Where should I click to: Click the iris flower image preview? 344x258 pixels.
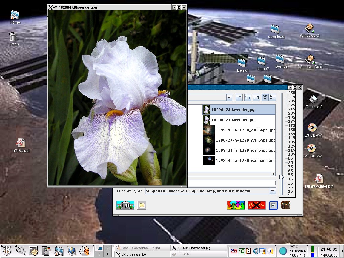coord(117,98)
